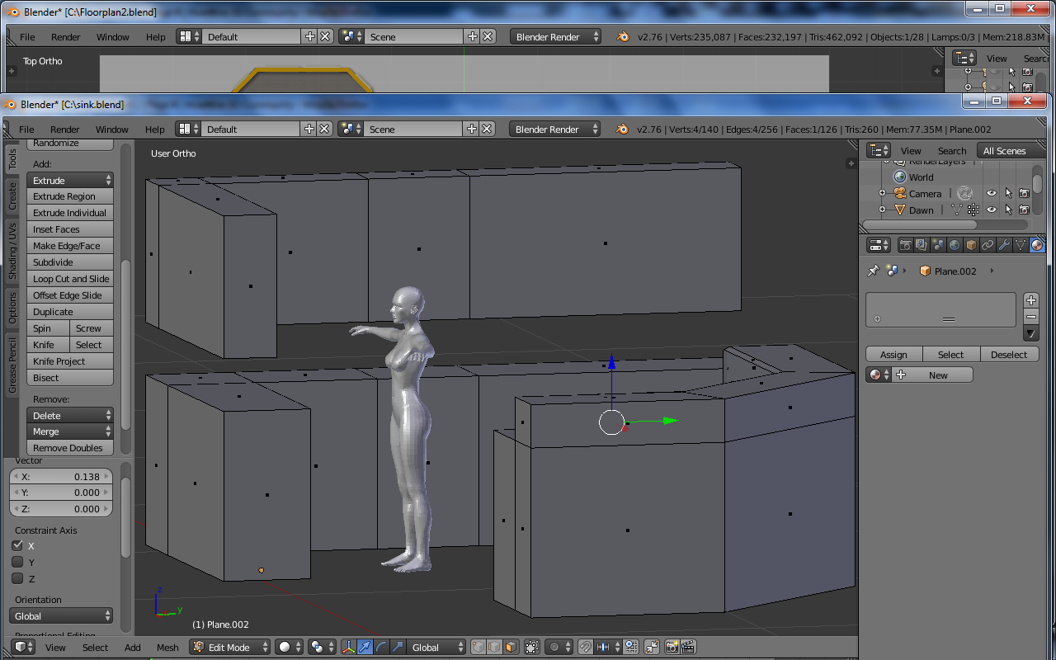
Task: Open the Delete dropdown under Remove
Action: 70,416
